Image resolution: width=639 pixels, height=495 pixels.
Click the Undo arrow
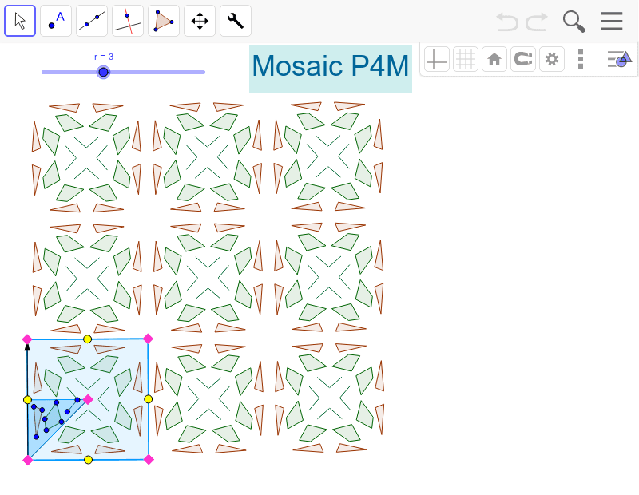pyautogui.click(x=507, y=22)
